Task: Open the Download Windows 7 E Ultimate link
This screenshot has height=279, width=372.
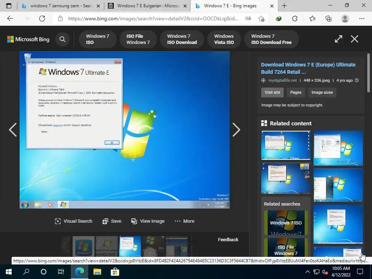Action: click(x=308, y=68)
